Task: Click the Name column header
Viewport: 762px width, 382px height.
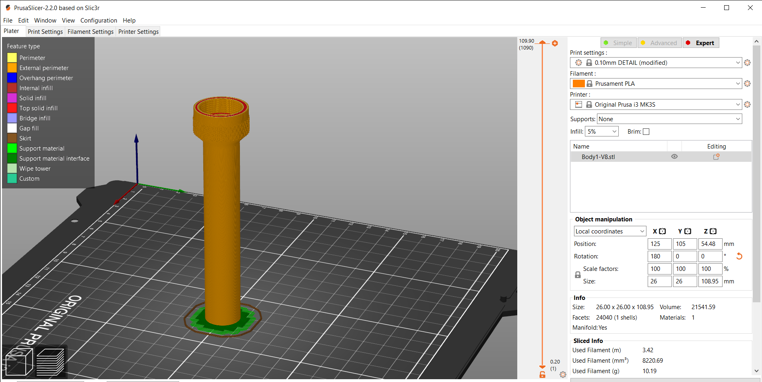Action: point(619,146)
